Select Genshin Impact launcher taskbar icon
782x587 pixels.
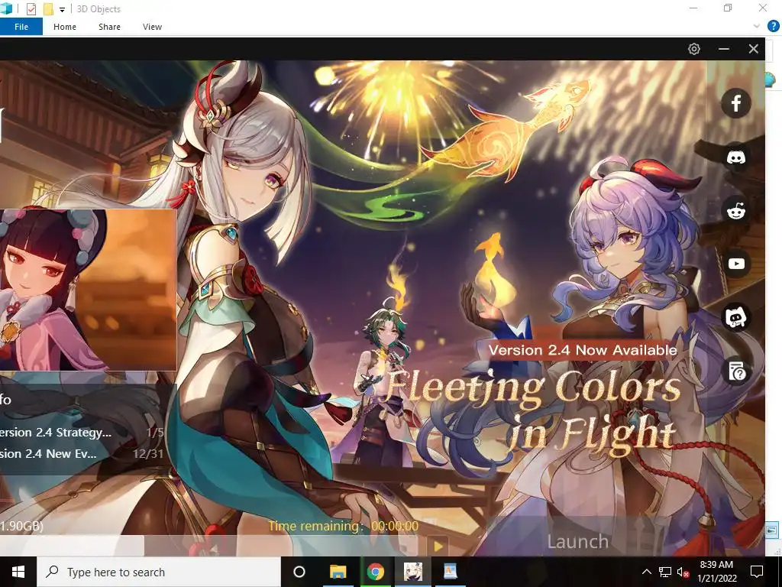point(413,572)
